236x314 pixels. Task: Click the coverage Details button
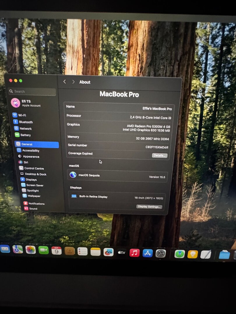point(160,155)
